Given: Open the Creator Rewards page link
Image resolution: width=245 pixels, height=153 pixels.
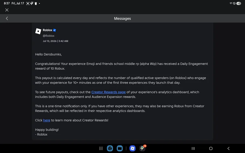Looking at the screenshot, I should (x=108, y=92).
